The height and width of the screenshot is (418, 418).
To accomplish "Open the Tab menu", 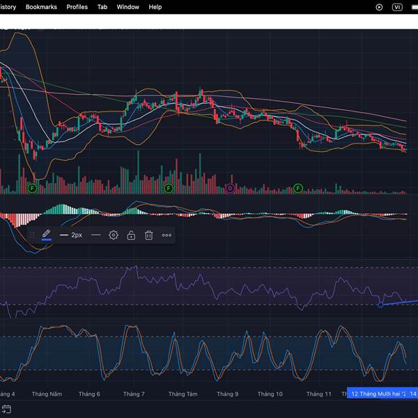I will click(x=102, y=7).
